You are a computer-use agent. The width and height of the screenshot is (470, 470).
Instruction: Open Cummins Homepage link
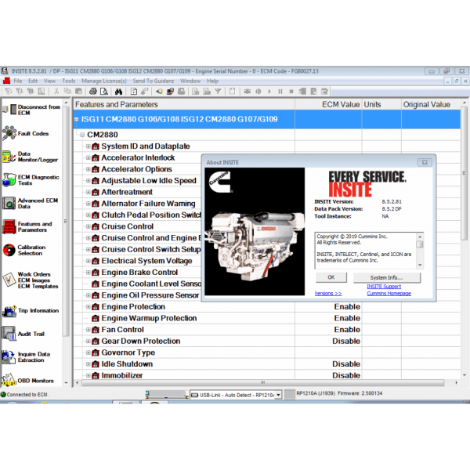(389, 294)
